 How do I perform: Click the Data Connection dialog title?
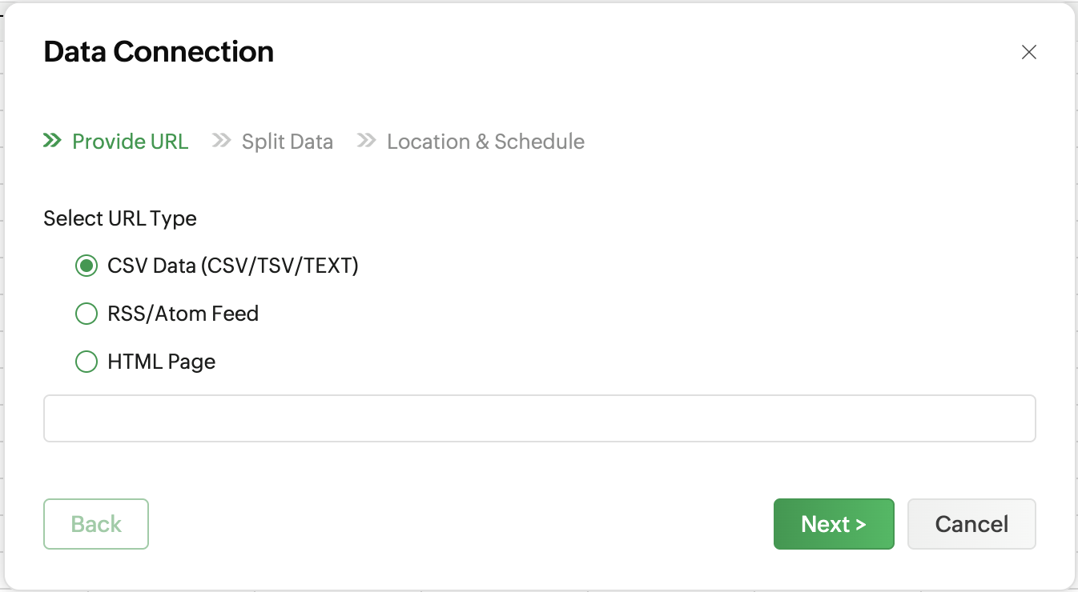point(159,52)
